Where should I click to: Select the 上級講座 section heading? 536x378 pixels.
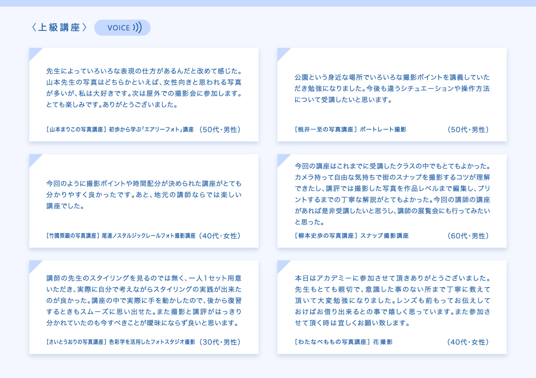(x=59, y=28)
